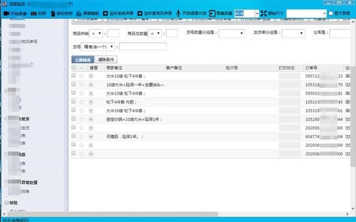Start voice chat with the microphone icon
Image resolution: width=356 pixels, height=222 pixels.
click(178, 13)
